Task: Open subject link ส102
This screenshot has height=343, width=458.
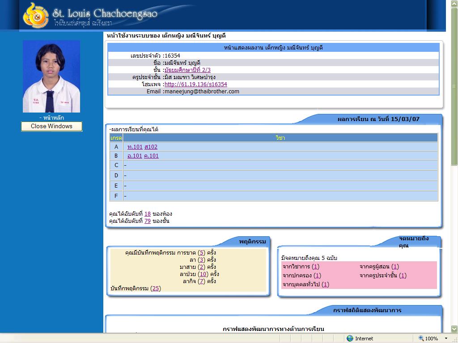Action: tap(151, 147)
